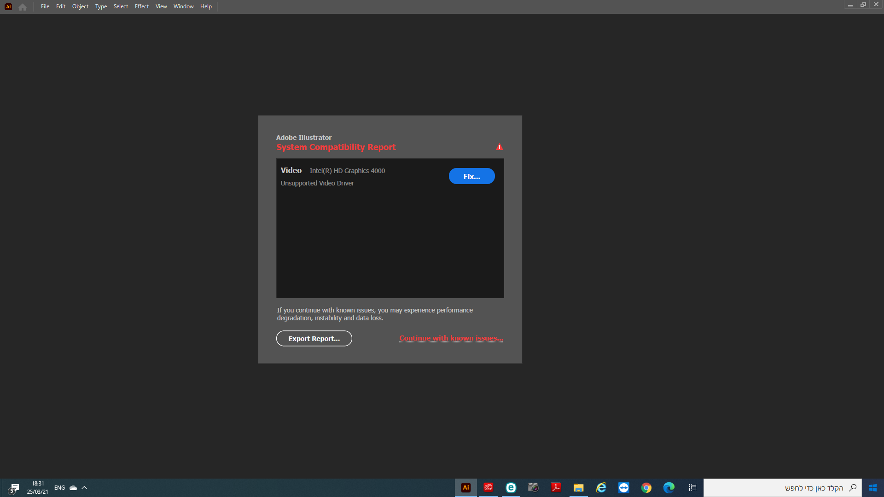The width and height of the screenshot is (884, 497).
Task: Open the camera clapperboard app in taskbar
Action: (534, 488)
